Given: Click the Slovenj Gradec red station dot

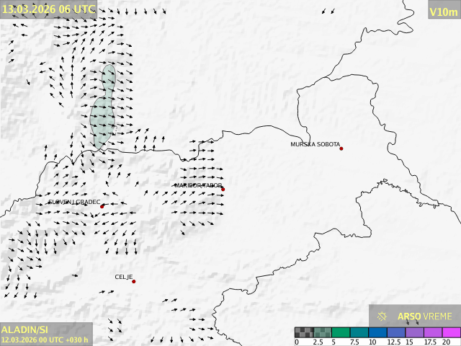Looking at the screenshot, I should [102, 206].
